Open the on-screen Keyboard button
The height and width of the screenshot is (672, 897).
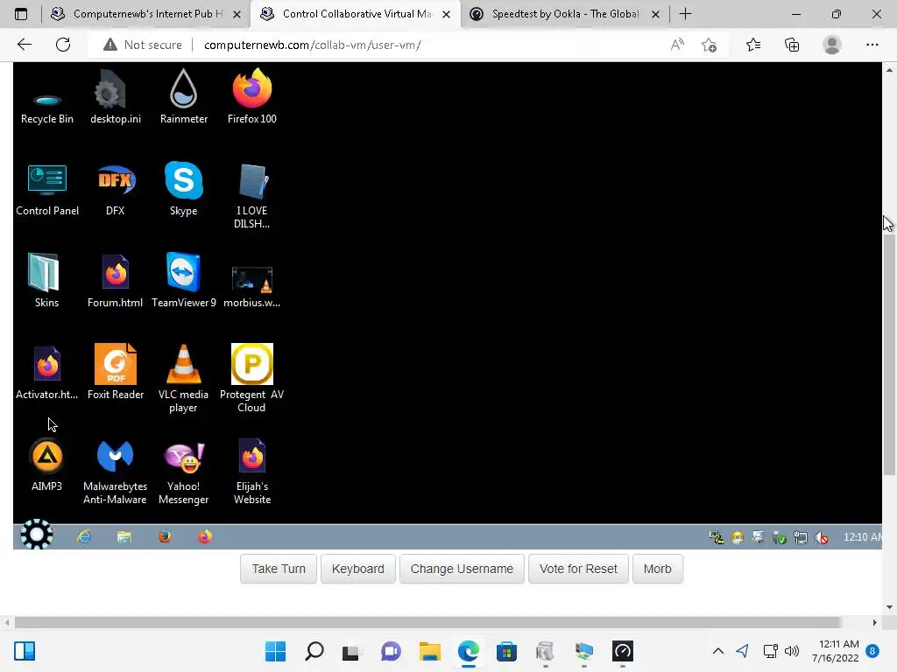[x=358, y=569]
